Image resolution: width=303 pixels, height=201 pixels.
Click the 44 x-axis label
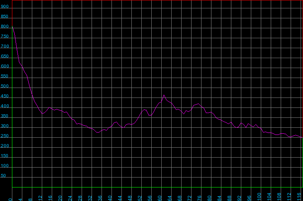coord(120,198)
